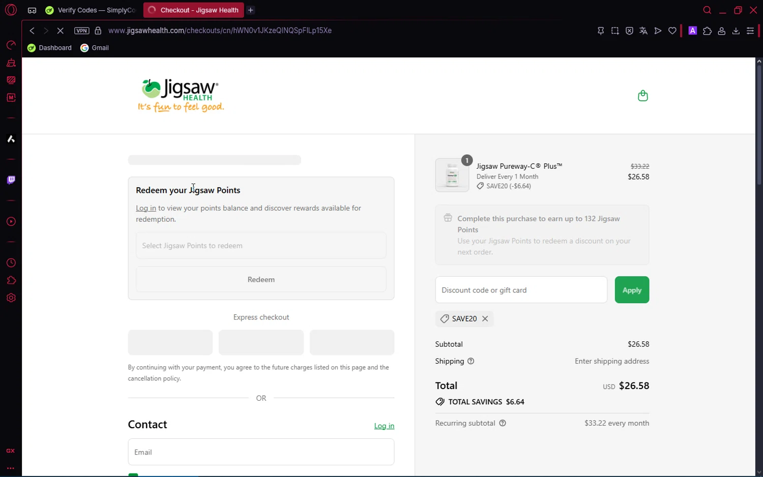This screenshot has height=477, width=763.
Task: Click the Discount code or gift card field
Action: click(x=521, y=290)
